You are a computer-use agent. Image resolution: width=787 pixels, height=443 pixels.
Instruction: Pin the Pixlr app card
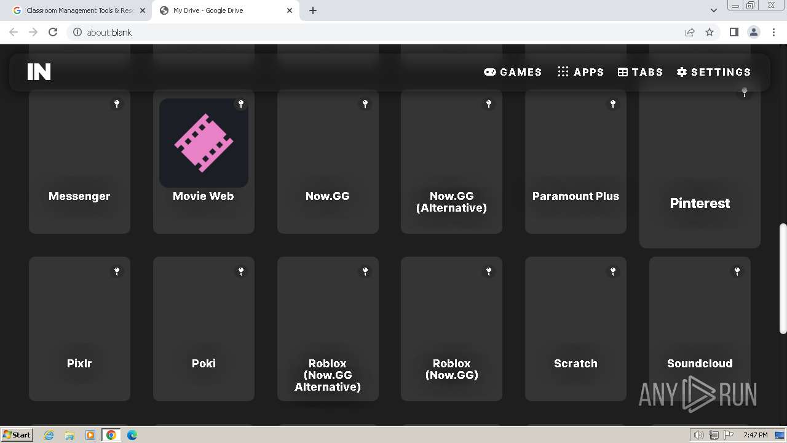[x=117, y=271]
